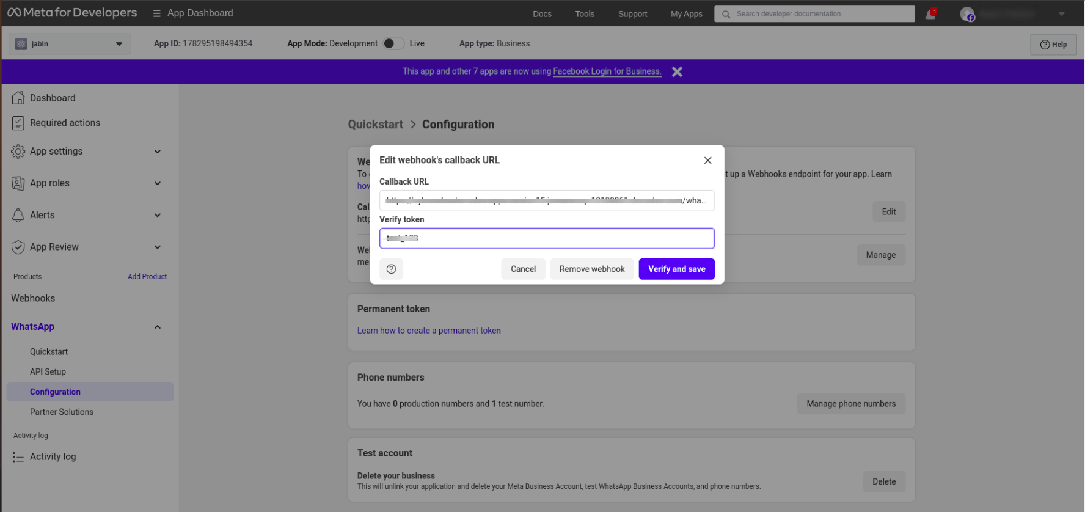The width and height of the screenshot is (1085, 512).
Task: Open the jabin app selector dropdown
Action: pyautogui.click(x=70, y=44)
